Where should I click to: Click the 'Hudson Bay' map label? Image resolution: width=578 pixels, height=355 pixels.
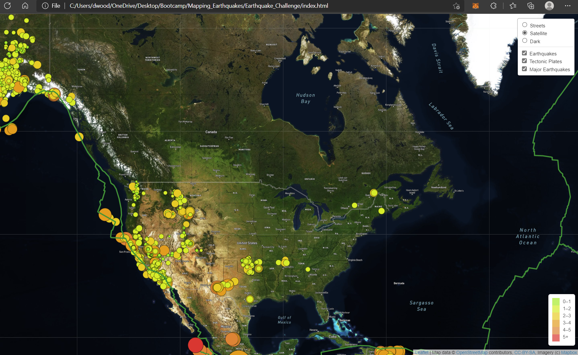pos(306,98)
